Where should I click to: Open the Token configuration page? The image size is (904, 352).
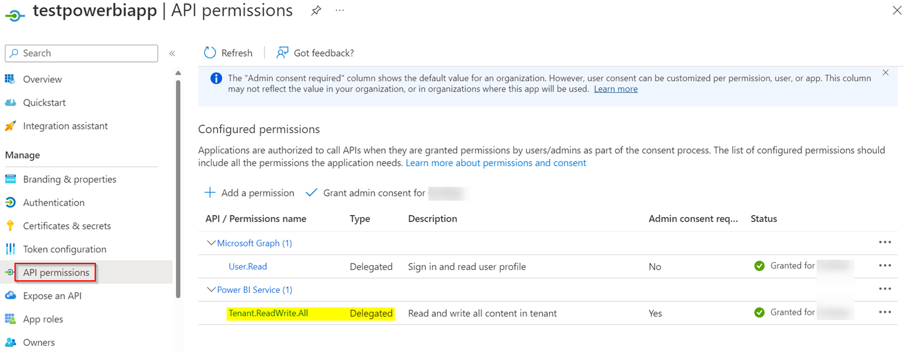tap(64, 249)
